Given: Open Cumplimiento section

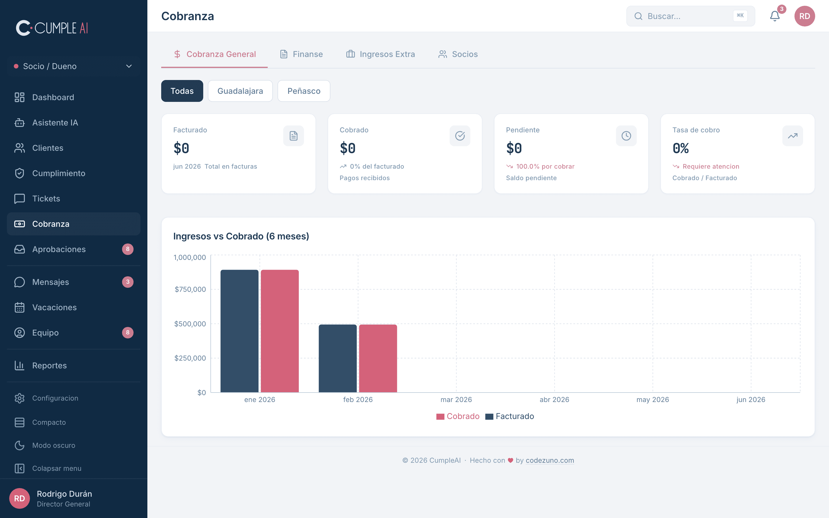Looking at the screenshot, I should [74, 173].
